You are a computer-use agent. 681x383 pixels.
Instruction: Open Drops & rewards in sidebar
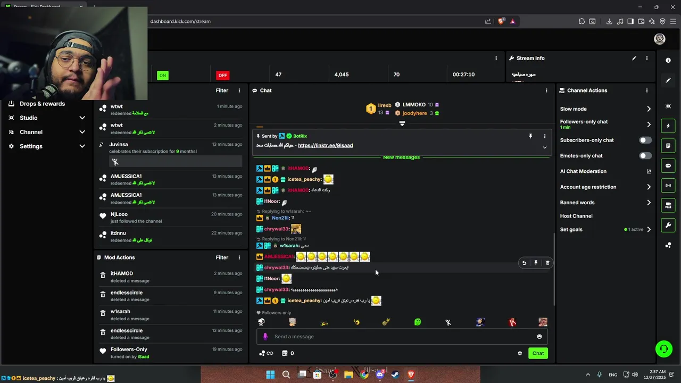click(42, 104)
